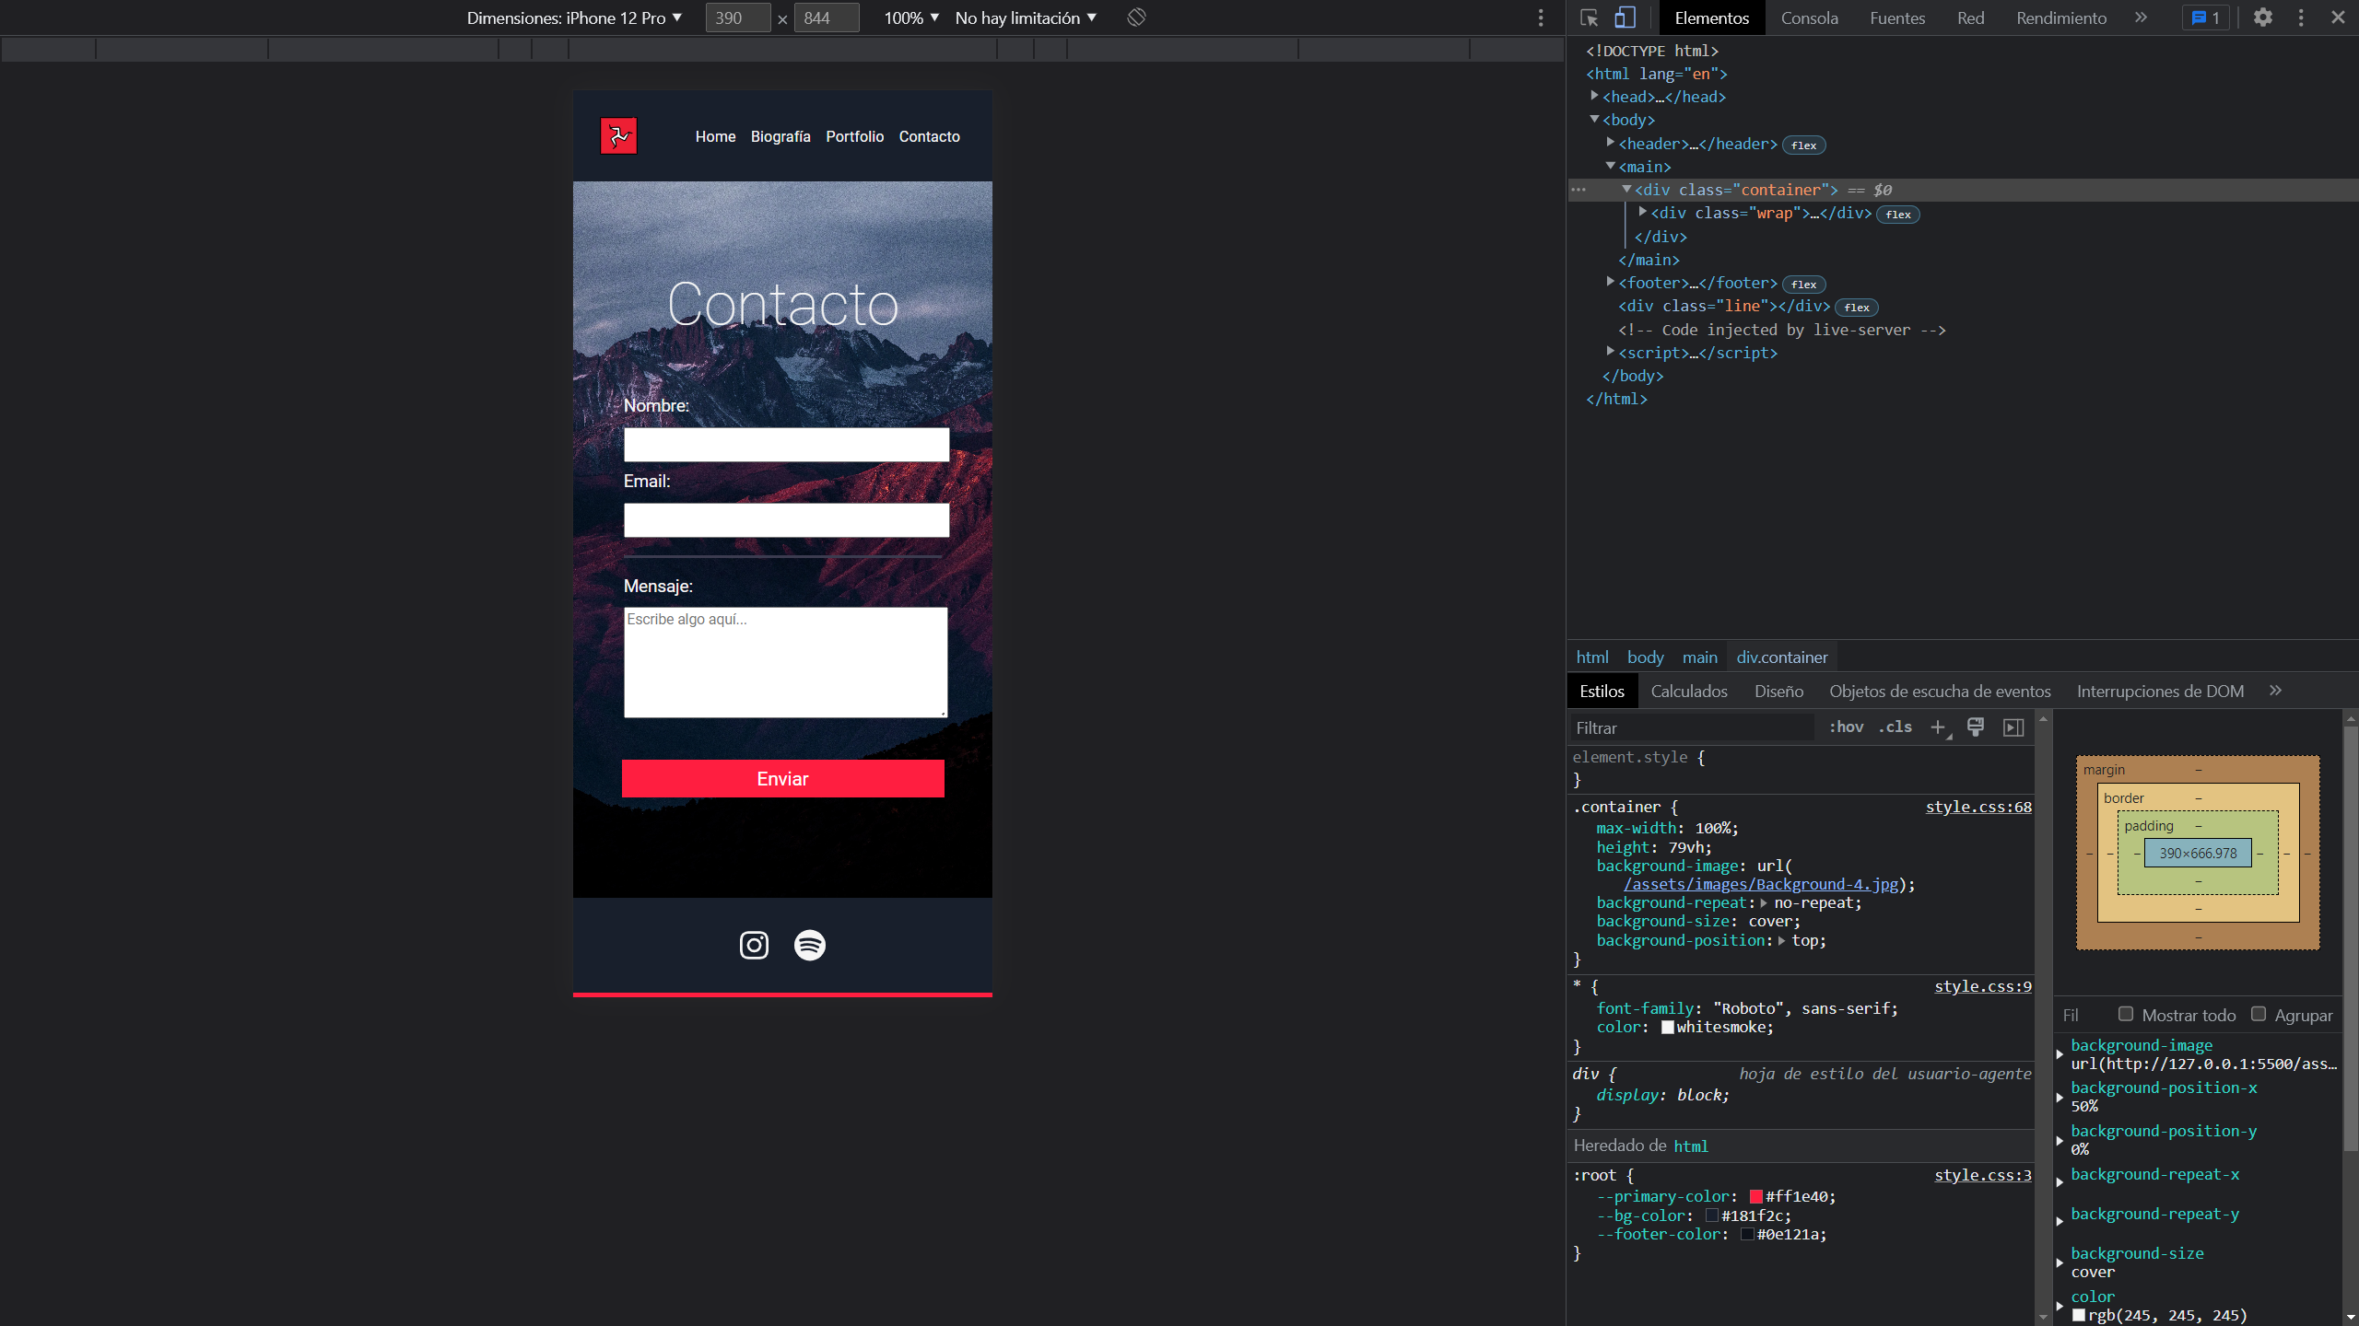Open the 100% zoom dropdown
The width and height of the screenshot is (2359, 1326).
click(910, 17)
